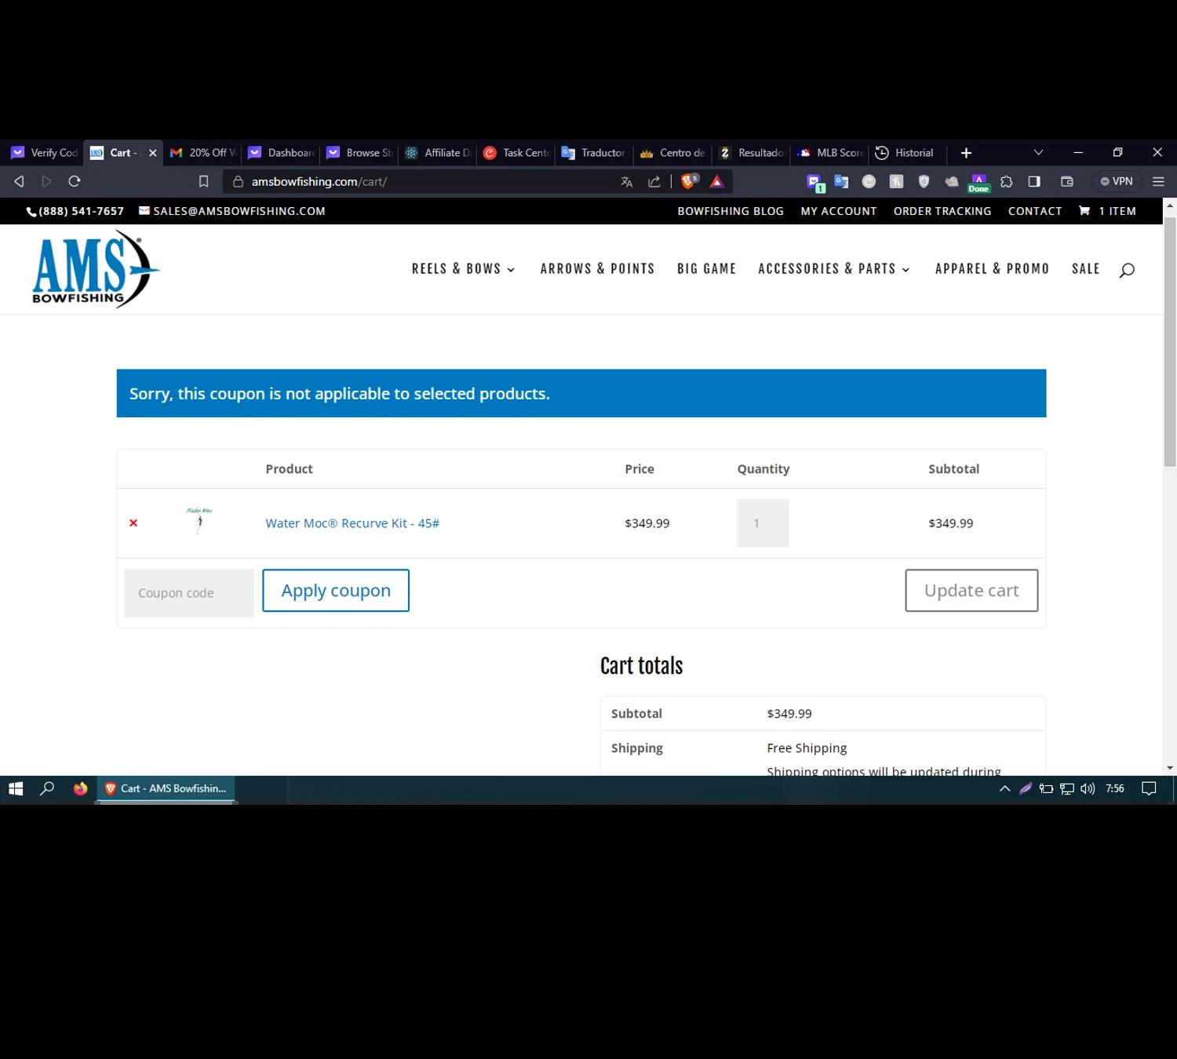The width and height of the screenshot is (1177, 1059).
Task: Switch to the Traductor tab
Action: coord(595,153)
